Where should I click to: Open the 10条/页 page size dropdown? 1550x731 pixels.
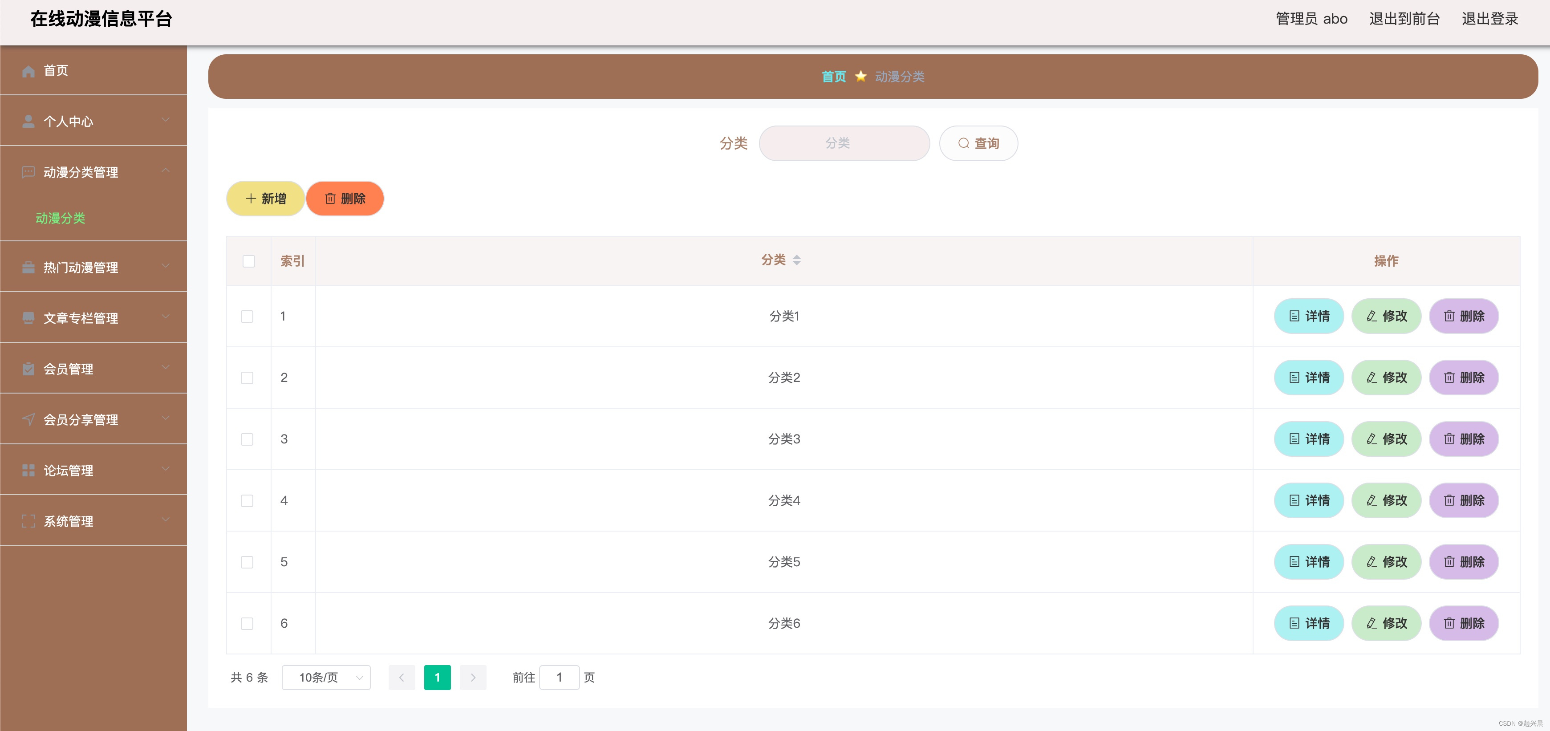(325, 678)
